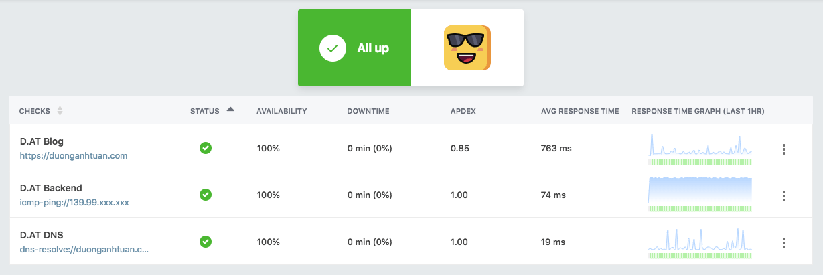823x275 pixels.
Task: Open the D.AT DNS check
Action: coord(42,236)
